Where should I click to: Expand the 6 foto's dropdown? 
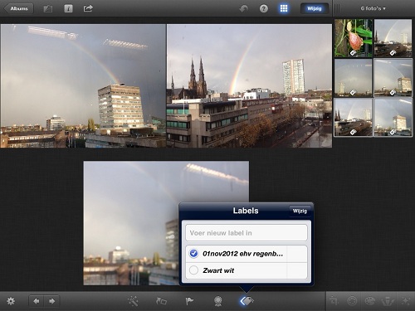pyautogui.click(x=373, y=8)
